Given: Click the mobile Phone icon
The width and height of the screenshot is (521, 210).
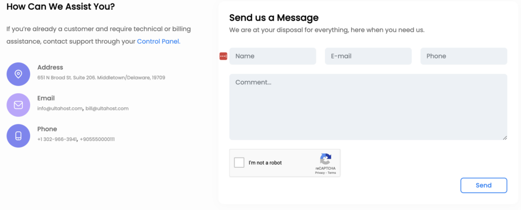Looking at the screenshot, I should click(18, 136).
